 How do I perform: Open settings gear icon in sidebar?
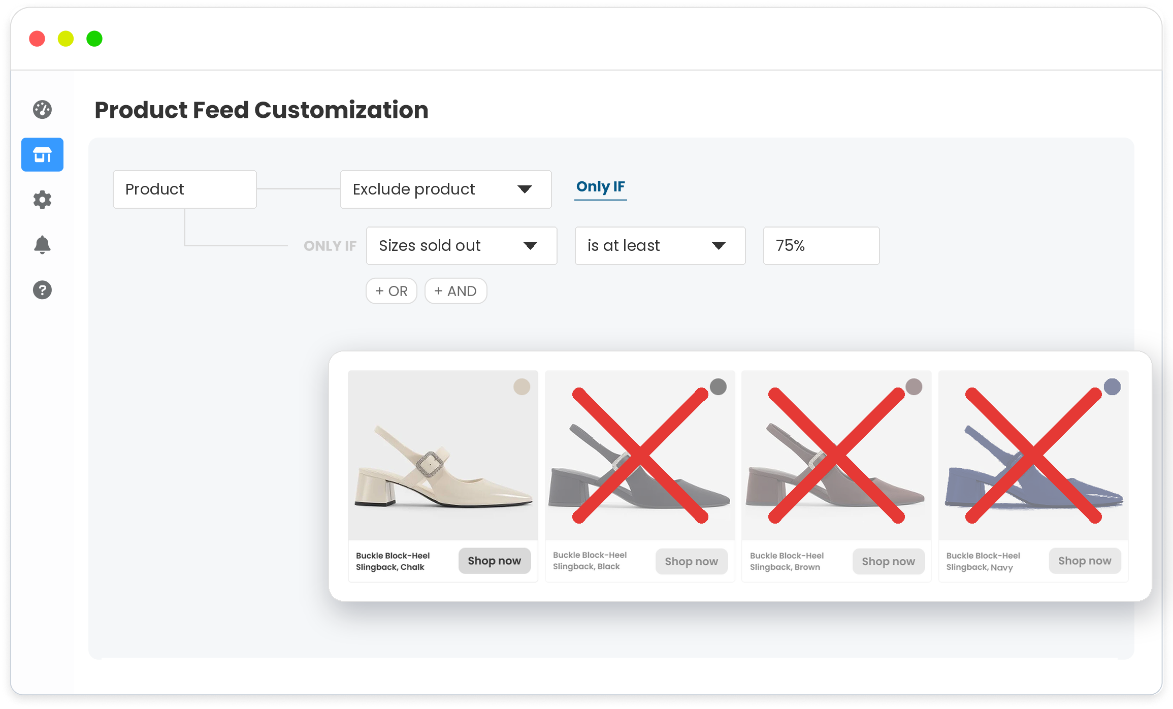pos(42,200)
